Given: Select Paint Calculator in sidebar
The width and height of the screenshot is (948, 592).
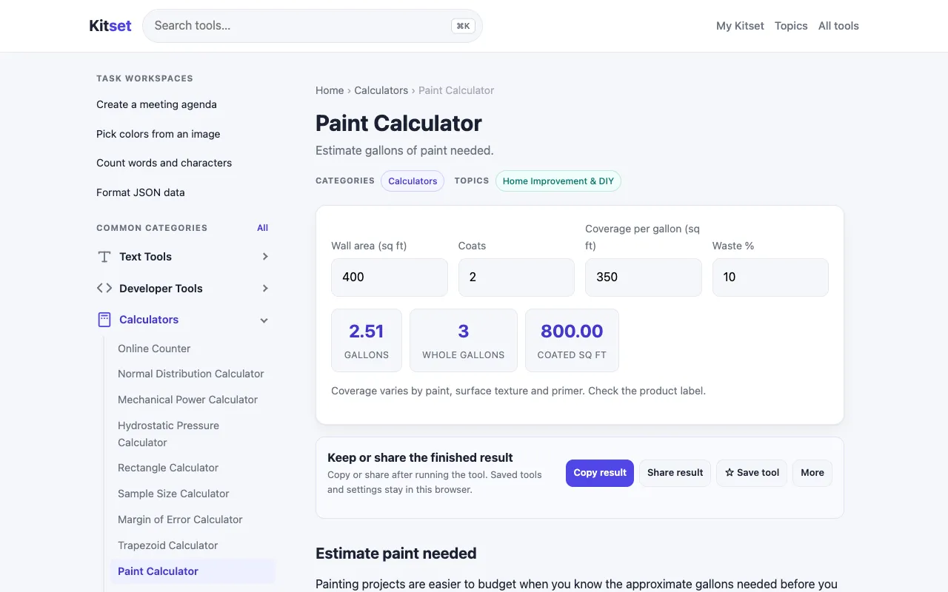Looking at the screenshot, I should (x=193, y=571).
